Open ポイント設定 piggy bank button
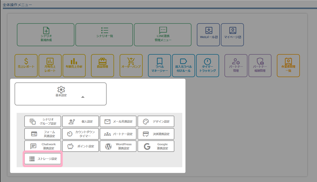The height and width of the screenshot is (182, 317). 81,146
